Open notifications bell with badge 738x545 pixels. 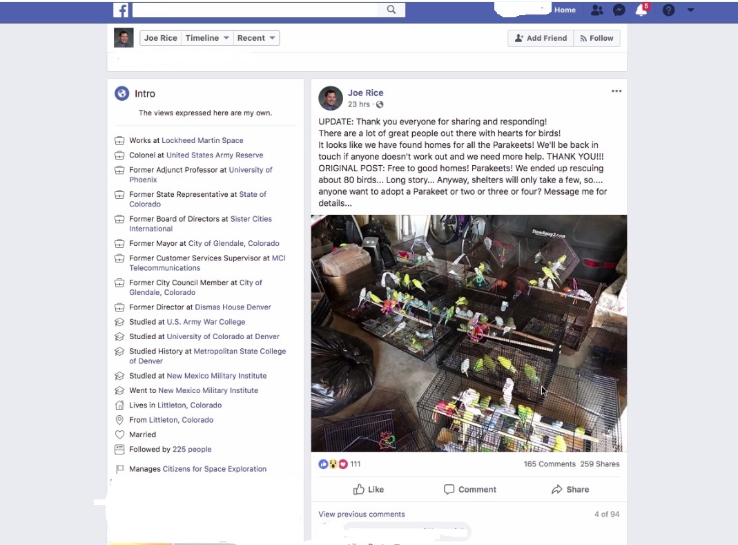[x=641, y=10]
